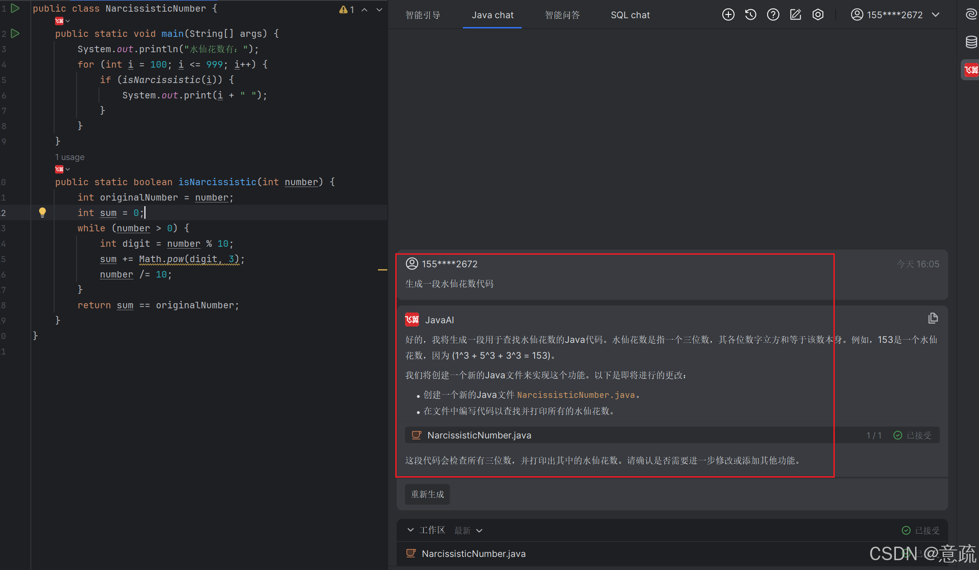The image size is (979, 570).
Task: Collapse the 工作区 workspace section
Action: pos(410,530)
